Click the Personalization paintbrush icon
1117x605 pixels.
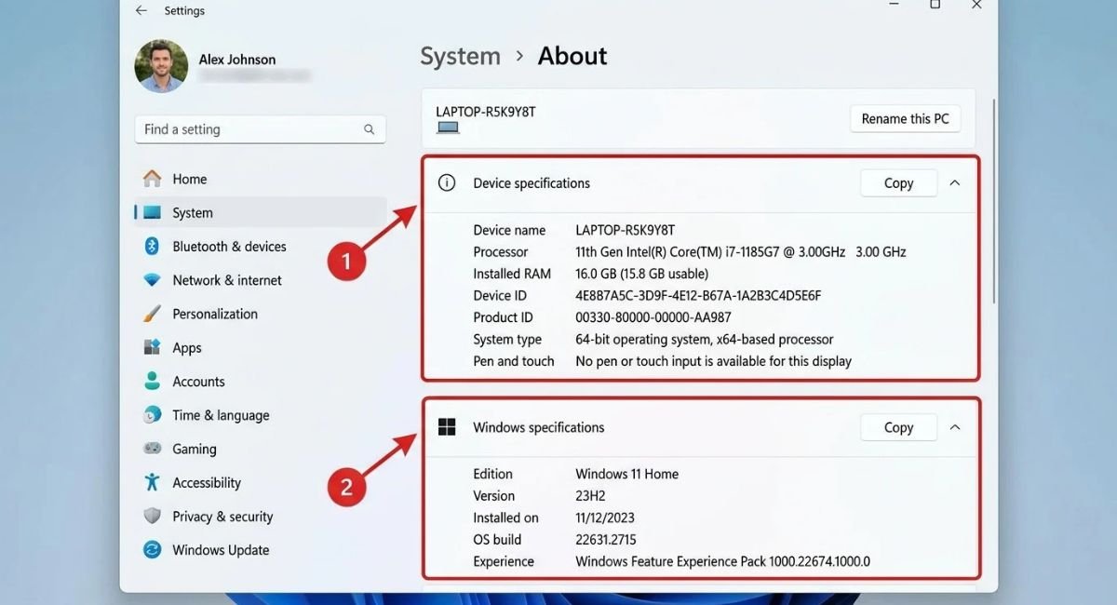point(152,314)
